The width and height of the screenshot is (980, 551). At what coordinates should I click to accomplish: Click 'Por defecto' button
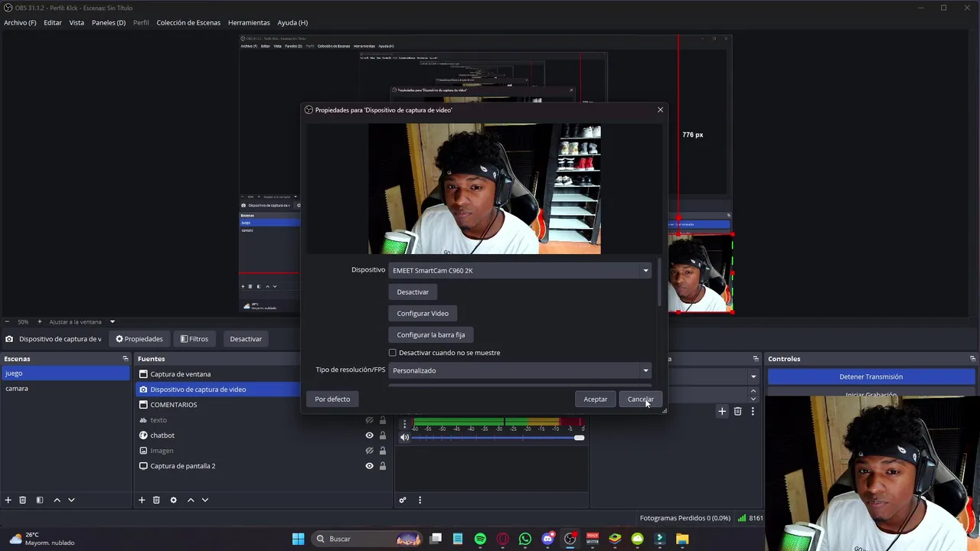click(x=332, y=399)
